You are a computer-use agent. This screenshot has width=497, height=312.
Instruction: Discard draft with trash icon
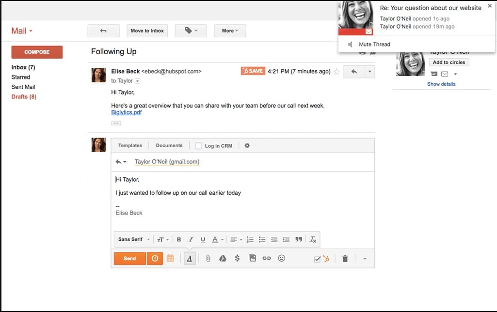tap(345, 259)
